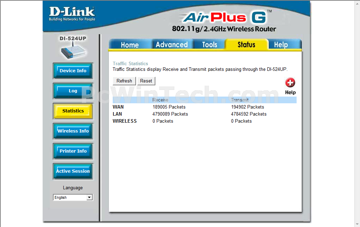Click the Traffic Statistics heading
The width and height of the screenshot is (360, 227).
pyautogui.click(x=130, y=64)
